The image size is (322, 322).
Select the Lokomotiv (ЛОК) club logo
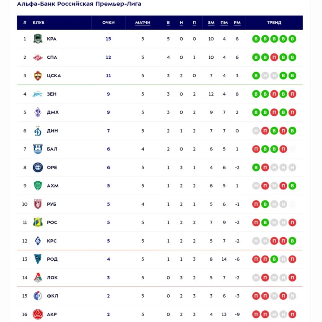(38, 278)
